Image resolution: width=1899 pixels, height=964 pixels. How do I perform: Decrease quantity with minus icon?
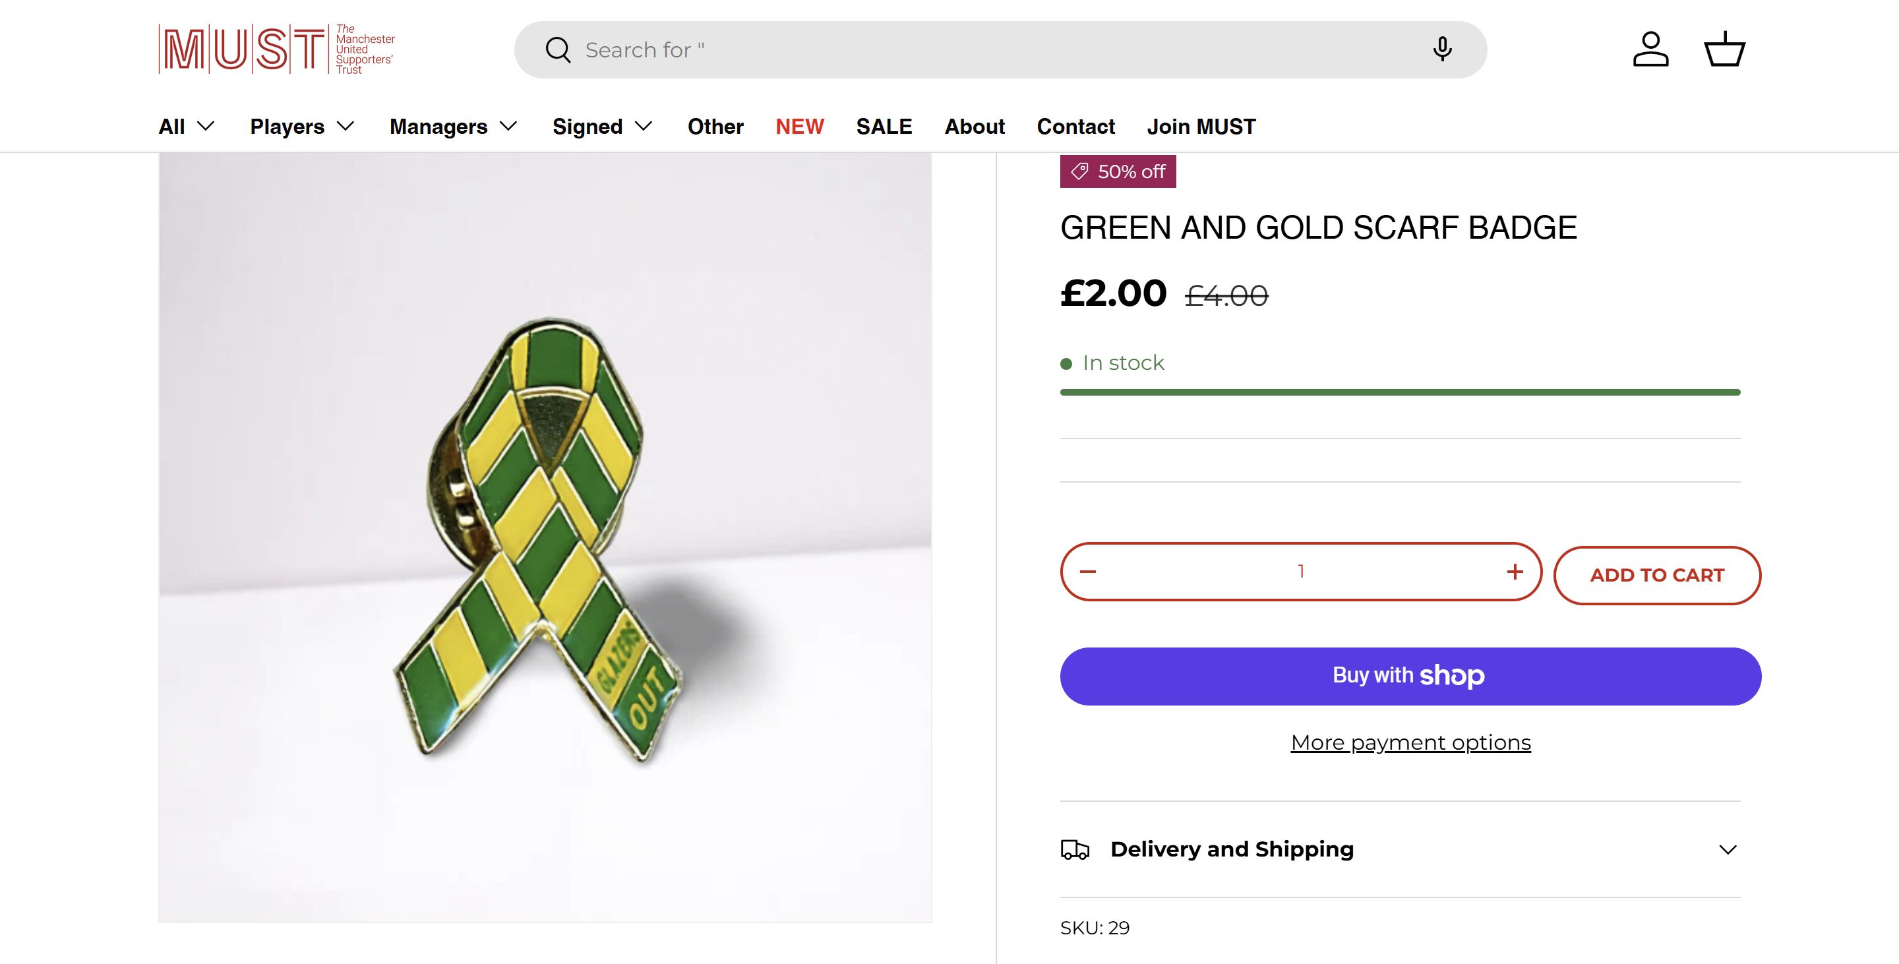coord(1088,572)
